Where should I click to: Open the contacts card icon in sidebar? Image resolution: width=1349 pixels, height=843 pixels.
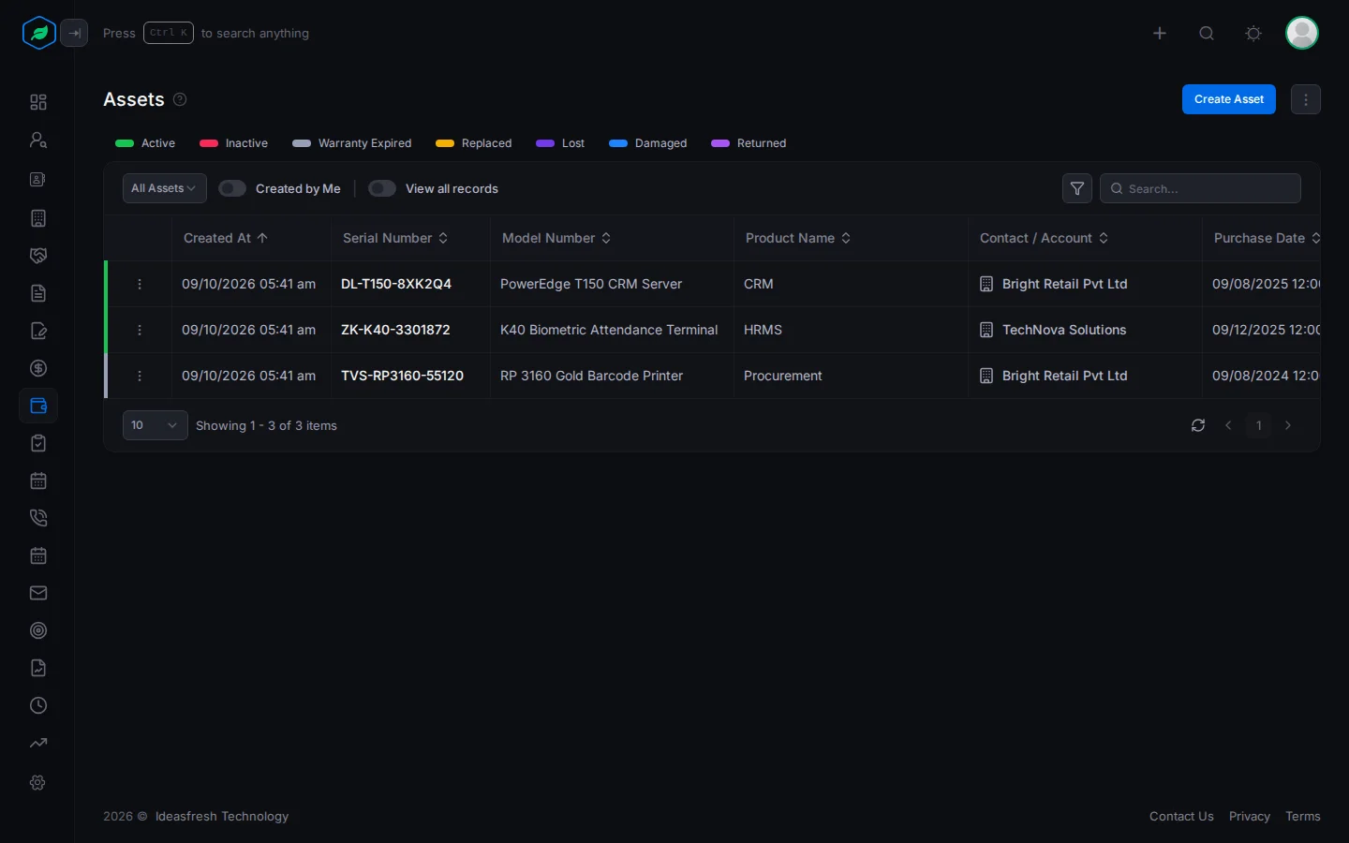[38, 179]
